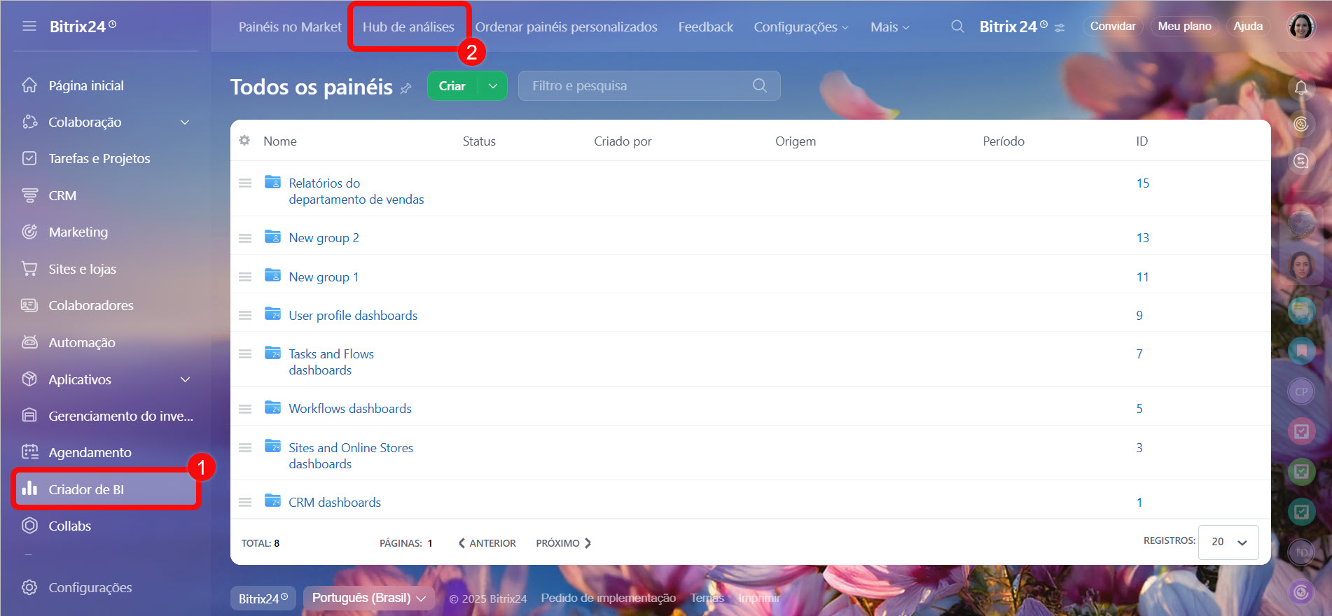Viewport: 1332px width, 616px height.
Task: Go to ANTERIOR page
Action: pos(487,542)
